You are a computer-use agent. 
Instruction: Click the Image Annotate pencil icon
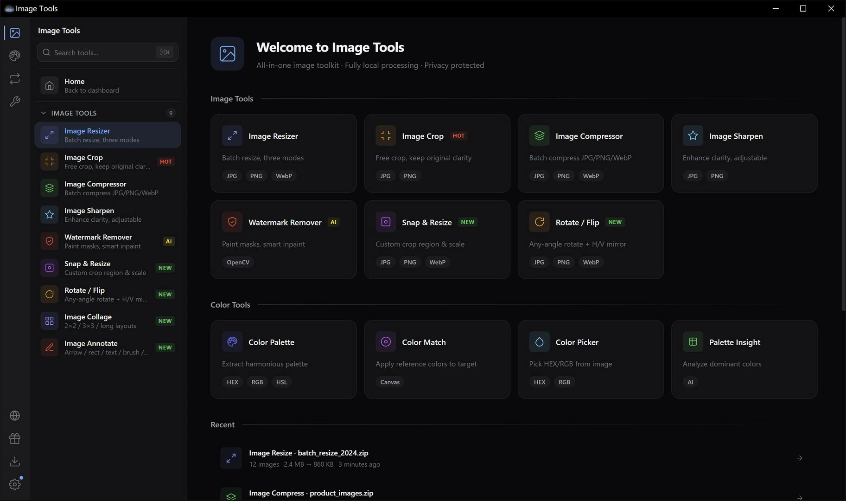pyautogui.click(x=50, y=347)
